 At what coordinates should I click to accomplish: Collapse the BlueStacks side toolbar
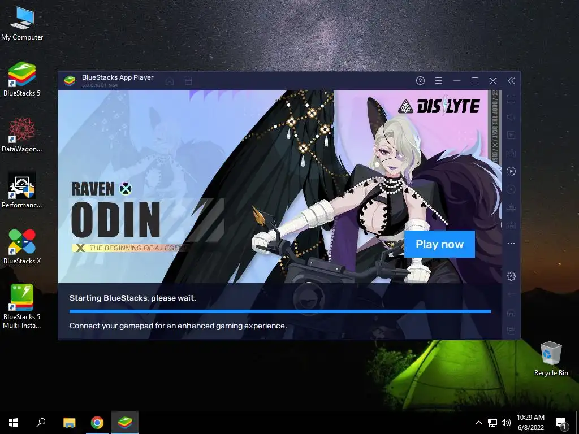tap(511, 81)
